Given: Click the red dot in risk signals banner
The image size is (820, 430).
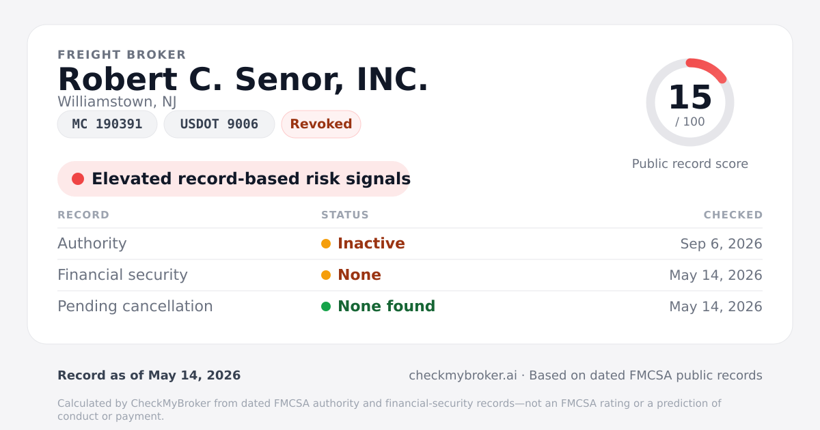Looking at the screenshot, I should coord(78,179).
